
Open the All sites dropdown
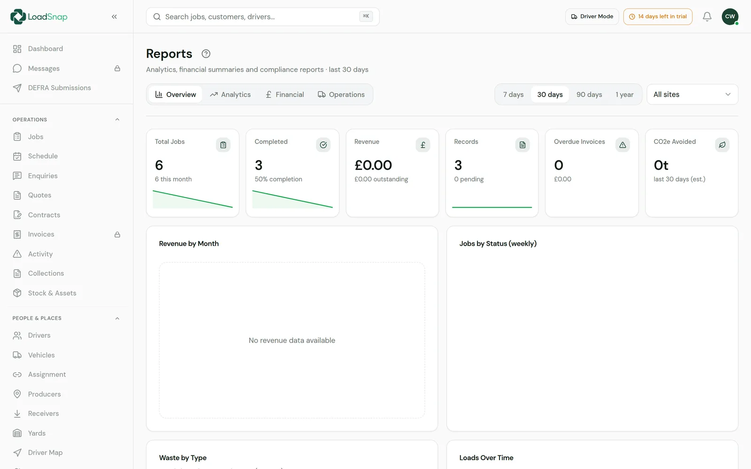coord(692,94)
